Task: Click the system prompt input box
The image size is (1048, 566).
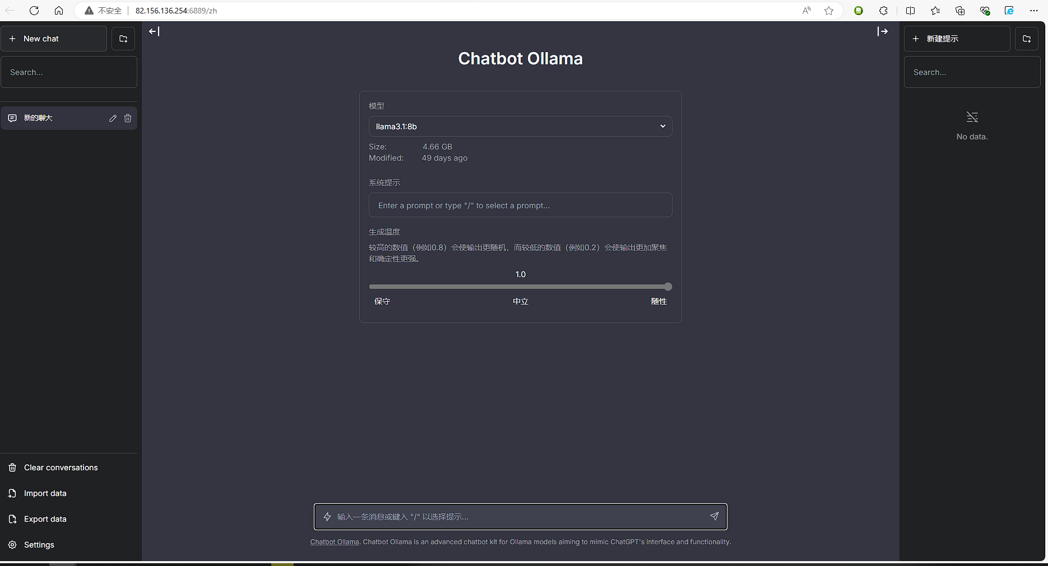Action: point(521,205)
